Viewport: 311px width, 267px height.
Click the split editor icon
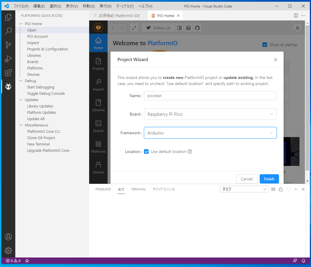[296, 16]
